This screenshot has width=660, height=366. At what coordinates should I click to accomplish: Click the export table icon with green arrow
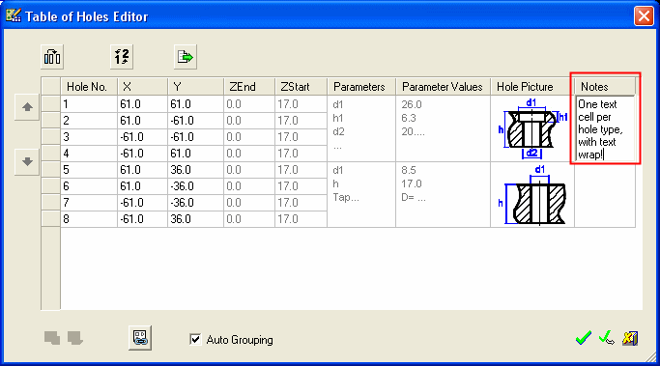coord(186,57)
